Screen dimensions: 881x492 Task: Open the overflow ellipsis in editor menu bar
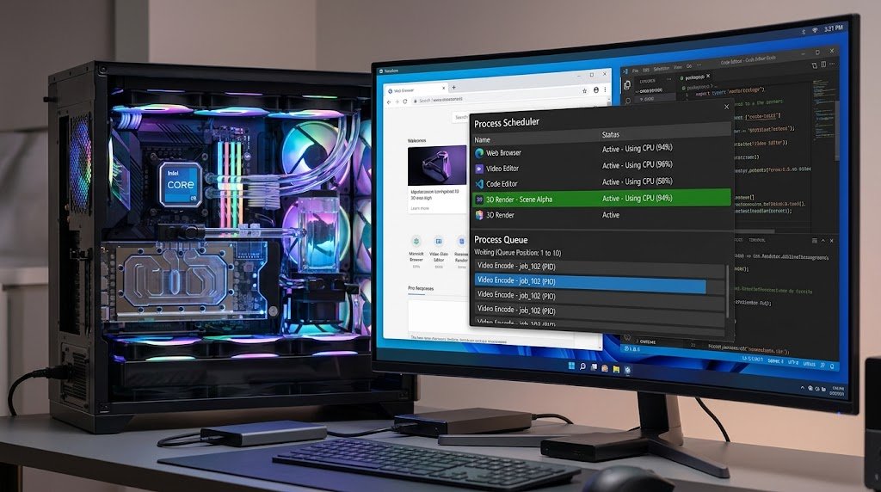click(x=699, y=65)
